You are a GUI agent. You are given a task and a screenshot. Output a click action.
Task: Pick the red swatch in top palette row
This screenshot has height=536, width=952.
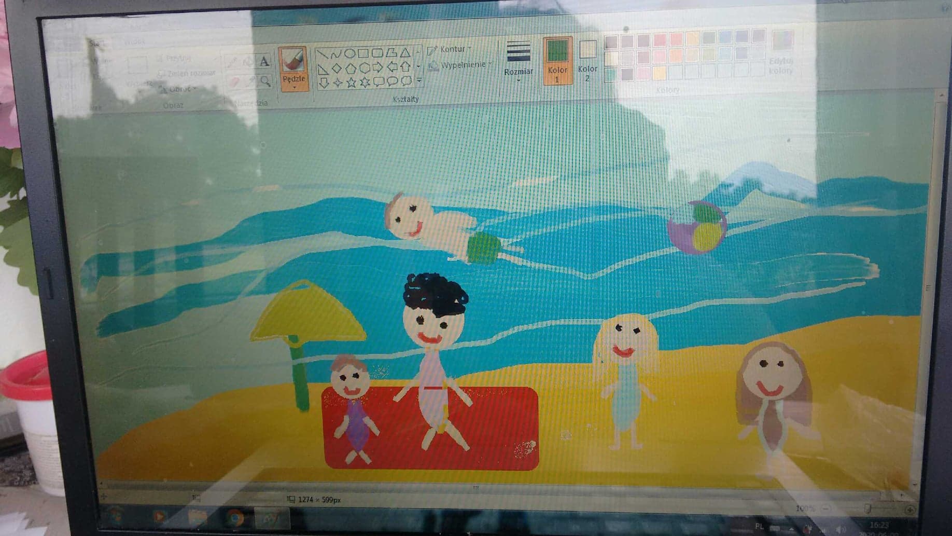pyautogui.click(x=660, y=39)
